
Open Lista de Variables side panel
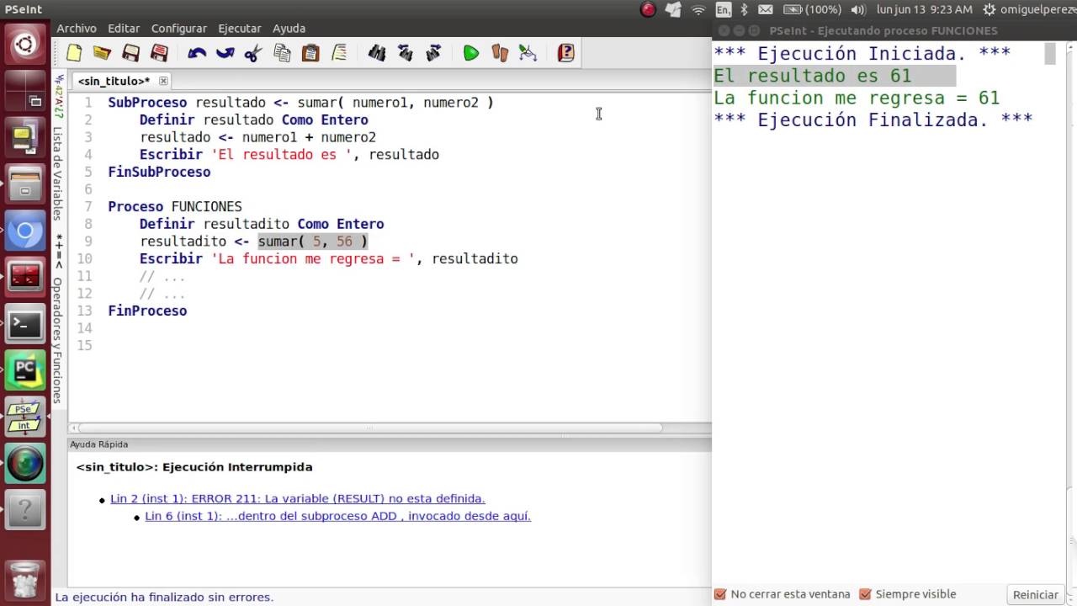(58, 173)
